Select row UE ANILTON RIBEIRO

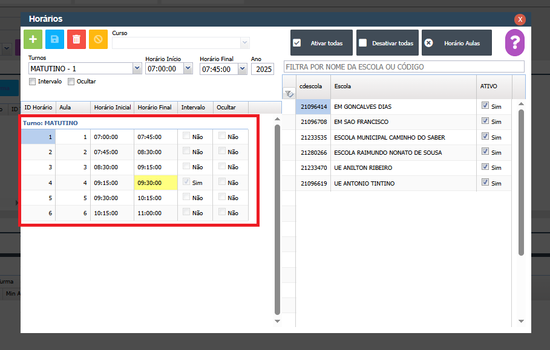pyautogui.click(x=404, y=168)
